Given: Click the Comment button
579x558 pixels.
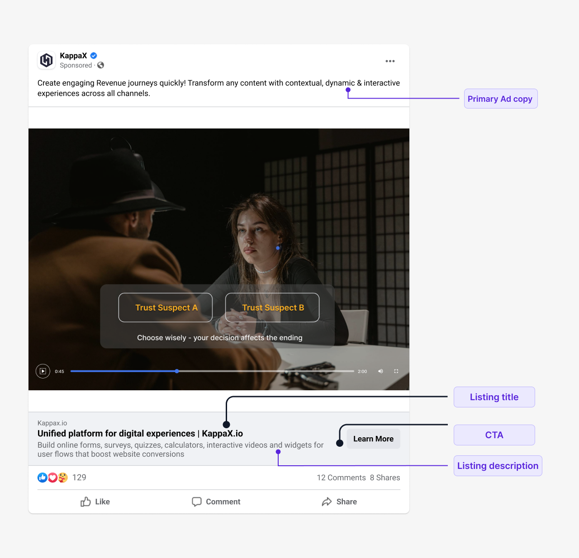Looking at the screenshot, I should (x=216, y=502).
